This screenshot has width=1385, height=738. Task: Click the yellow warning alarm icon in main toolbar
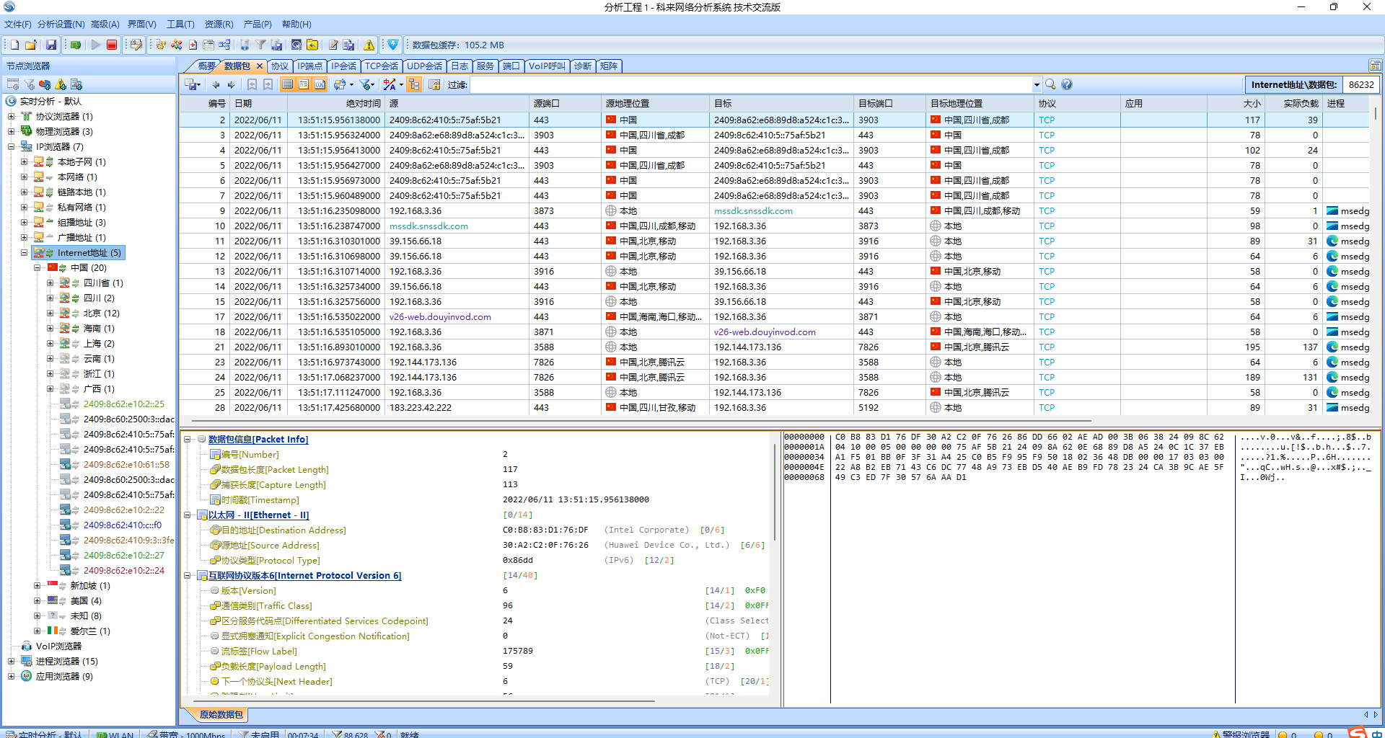click(x=369, y=45)
